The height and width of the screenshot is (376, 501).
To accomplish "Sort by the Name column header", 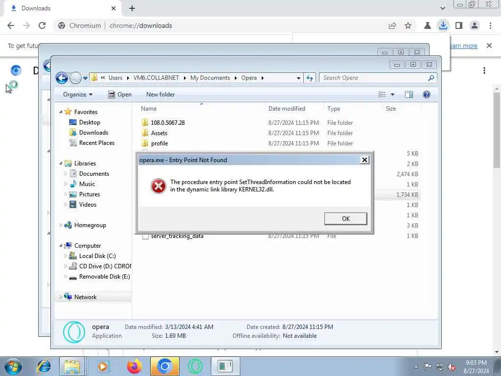I will point(149,108).
